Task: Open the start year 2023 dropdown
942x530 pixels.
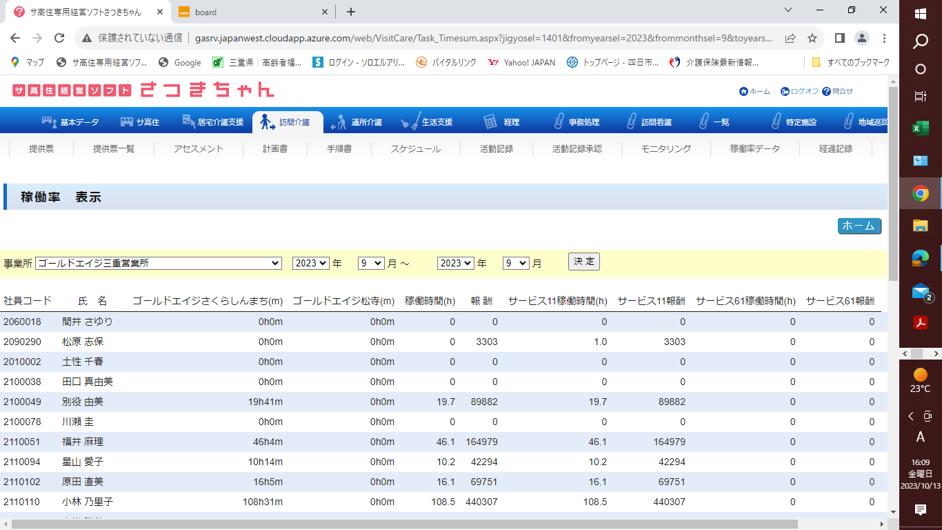Action: [x=311, y=263]
